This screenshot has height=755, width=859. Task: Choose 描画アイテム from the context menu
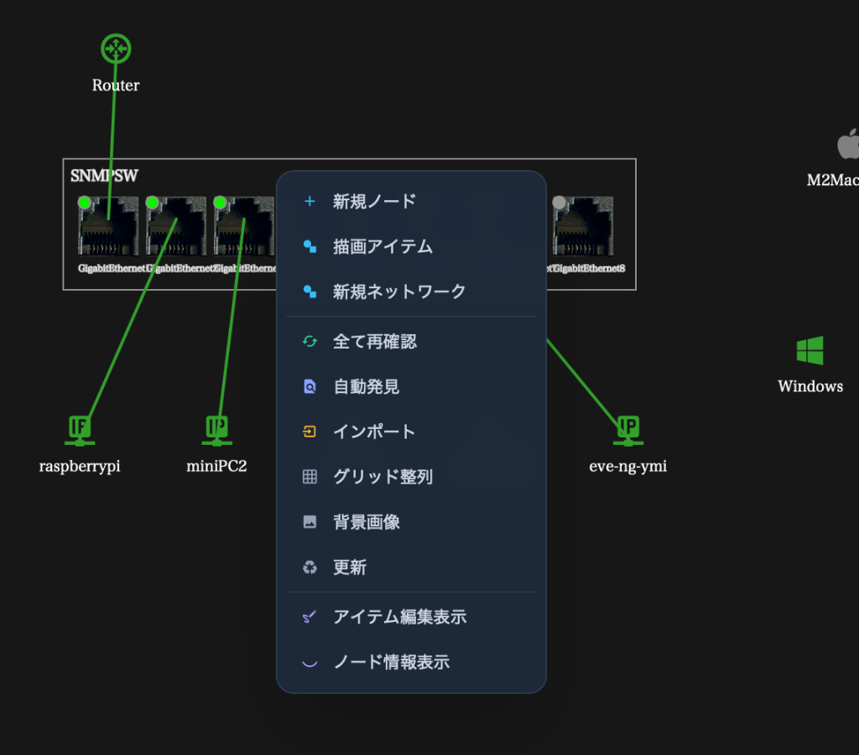[x=411, y=246]
